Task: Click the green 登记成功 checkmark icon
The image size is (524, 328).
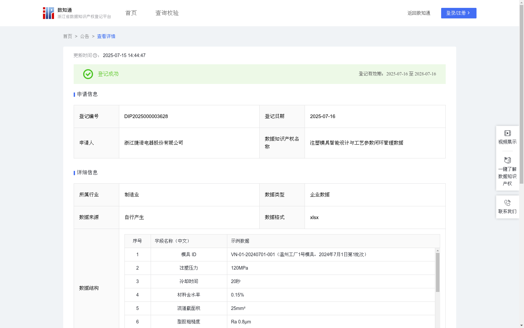Action: pyautogui.click(x=88, y=74)
